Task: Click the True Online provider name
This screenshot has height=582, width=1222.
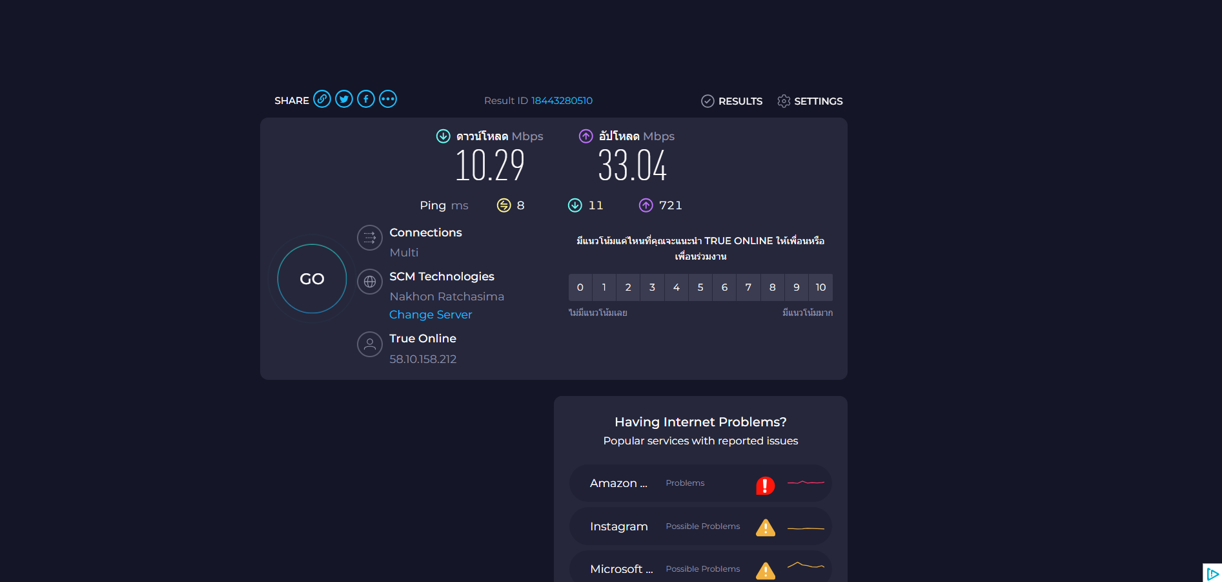Action: click(x=423, y=338)
